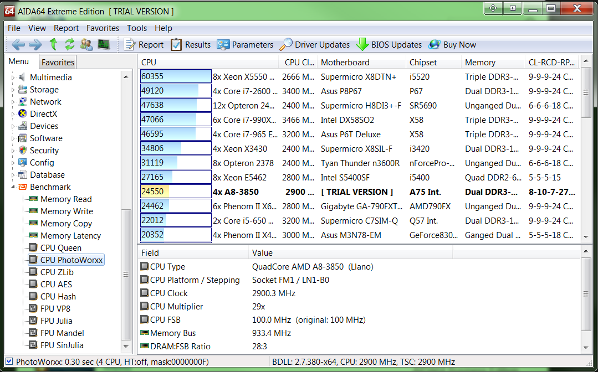Image resolution: width=598 pixels, height=372 pixels.
Task: Click the 60355 score bar
Action: pos(176,76)
